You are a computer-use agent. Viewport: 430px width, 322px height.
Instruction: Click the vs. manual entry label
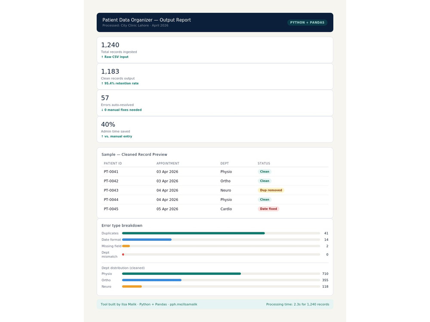(117, 137)
